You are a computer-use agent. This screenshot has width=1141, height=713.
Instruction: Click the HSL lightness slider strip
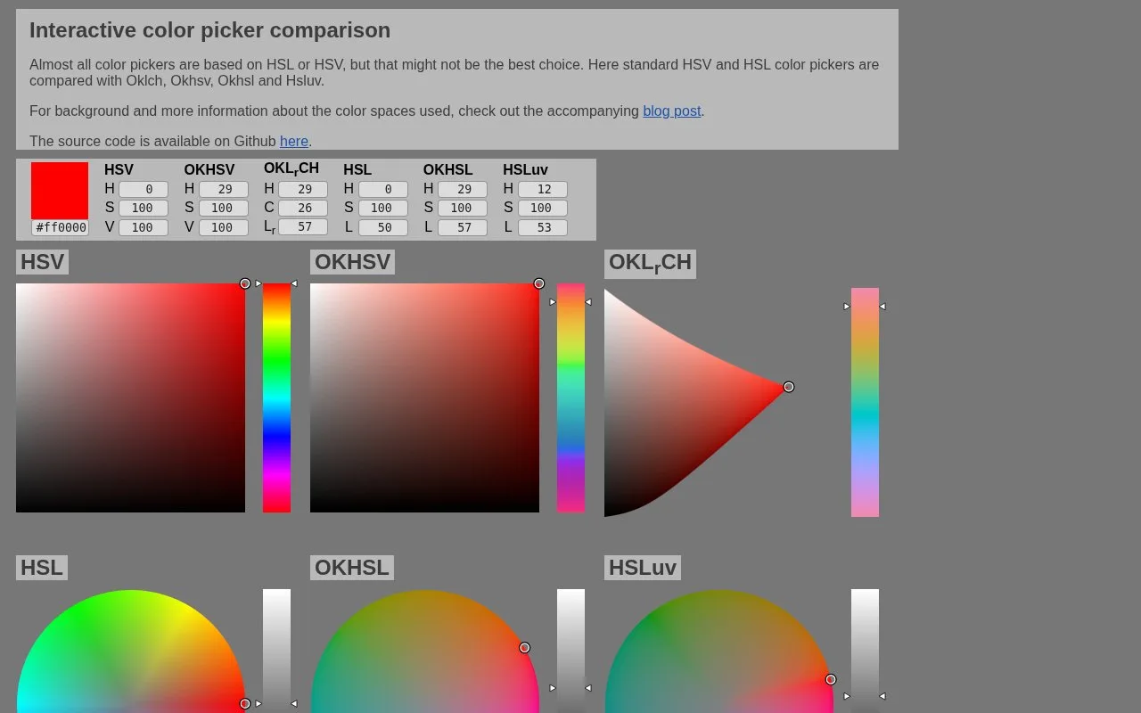pyautogui.click(x=276, y=651)
